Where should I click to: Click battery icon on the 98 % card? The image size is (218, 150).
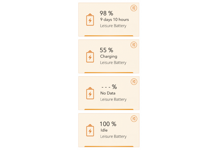tap(90, 20)
